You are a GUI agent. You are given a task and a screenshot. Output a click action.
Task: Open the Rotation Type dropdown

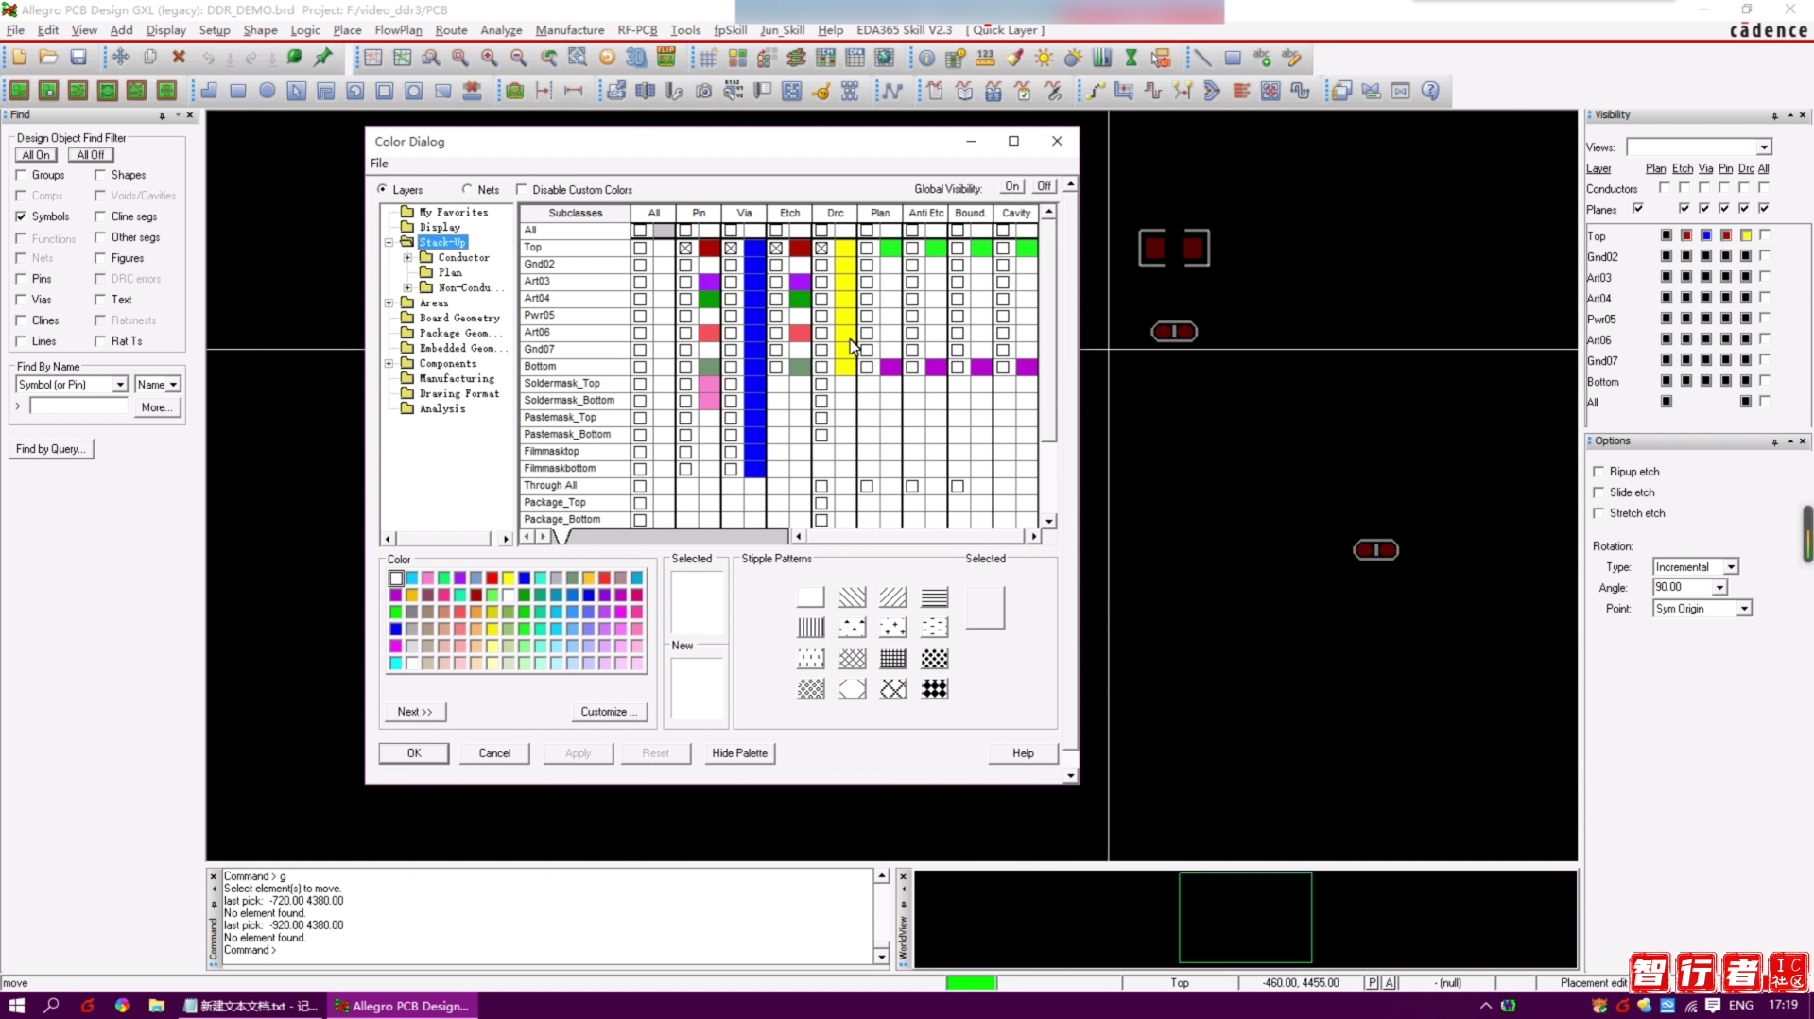(x=1731, y=567)
